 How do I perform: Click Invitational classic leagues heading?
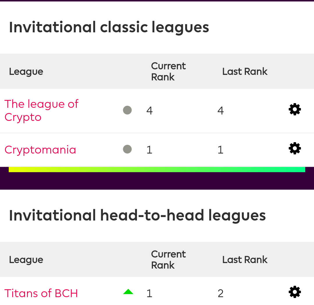109,27
